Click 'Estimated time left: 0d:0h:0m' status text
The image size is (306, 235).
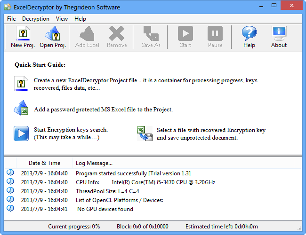tap(222, 227)
